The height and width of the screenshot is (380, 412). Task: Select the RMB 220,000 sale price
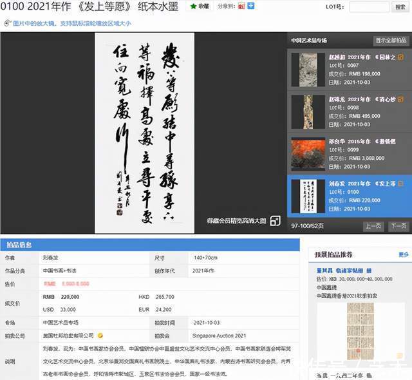tap(61, 297)
